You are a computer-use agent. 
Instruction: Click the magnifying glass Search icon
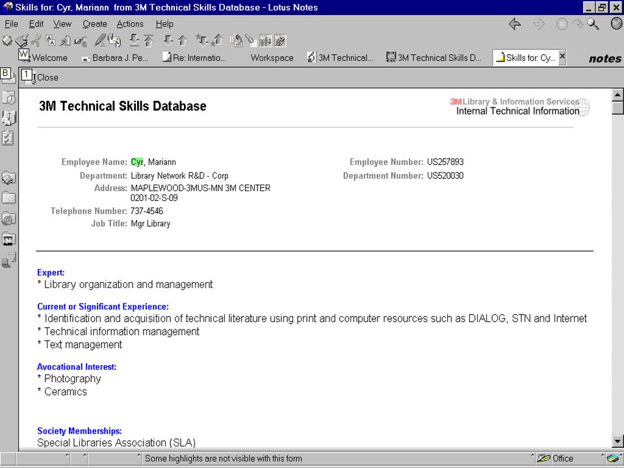pyautogui.click(x=593, y=24)
